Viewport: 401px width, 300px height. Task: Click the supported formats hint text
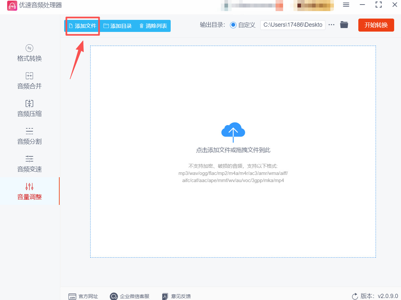[233, 173]
